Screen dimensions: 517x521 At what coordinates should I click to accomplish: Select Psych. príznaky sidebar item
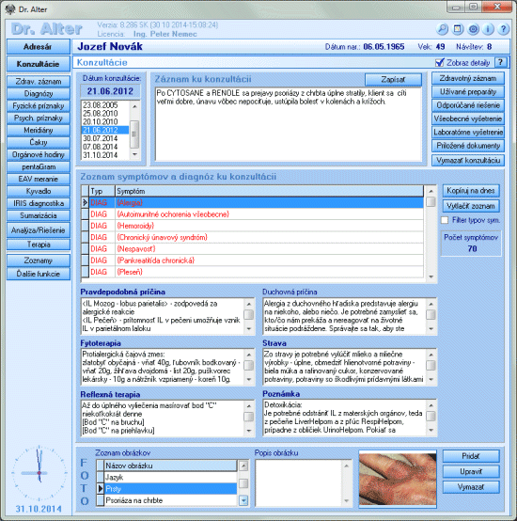(x=39, y=118)
